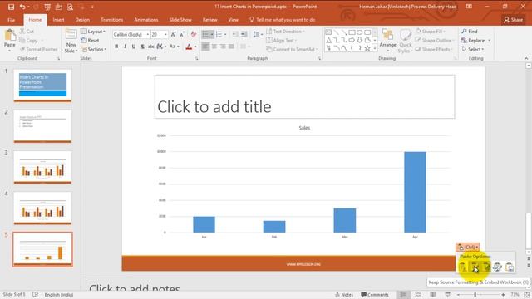Image resolution: width=532 pixels, height=299 pixels.
Task: Apply Bold formatting
Action: point(116,47)
